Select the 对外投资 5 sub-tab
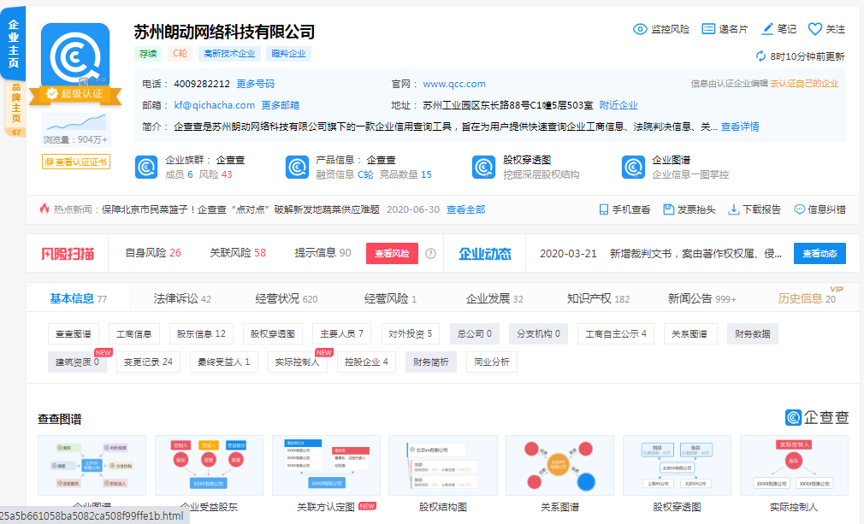The width and height of the screenshot is (864, 524). coord(410,334)
